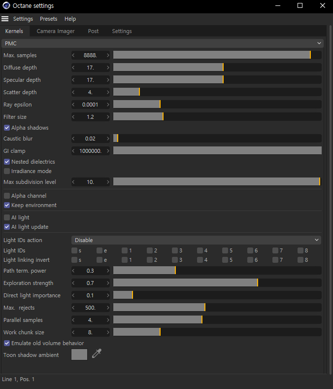Decrease Caustic blur with left arrow
Screen dimensions: 333x389
pos(73,139)
